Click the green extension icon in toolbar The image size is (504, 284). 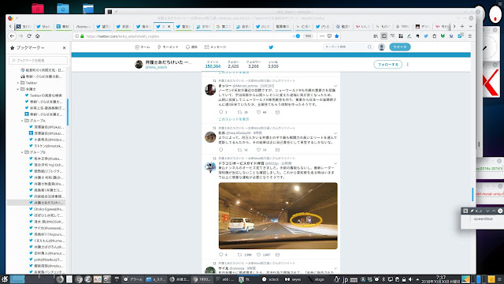point(443,36)
